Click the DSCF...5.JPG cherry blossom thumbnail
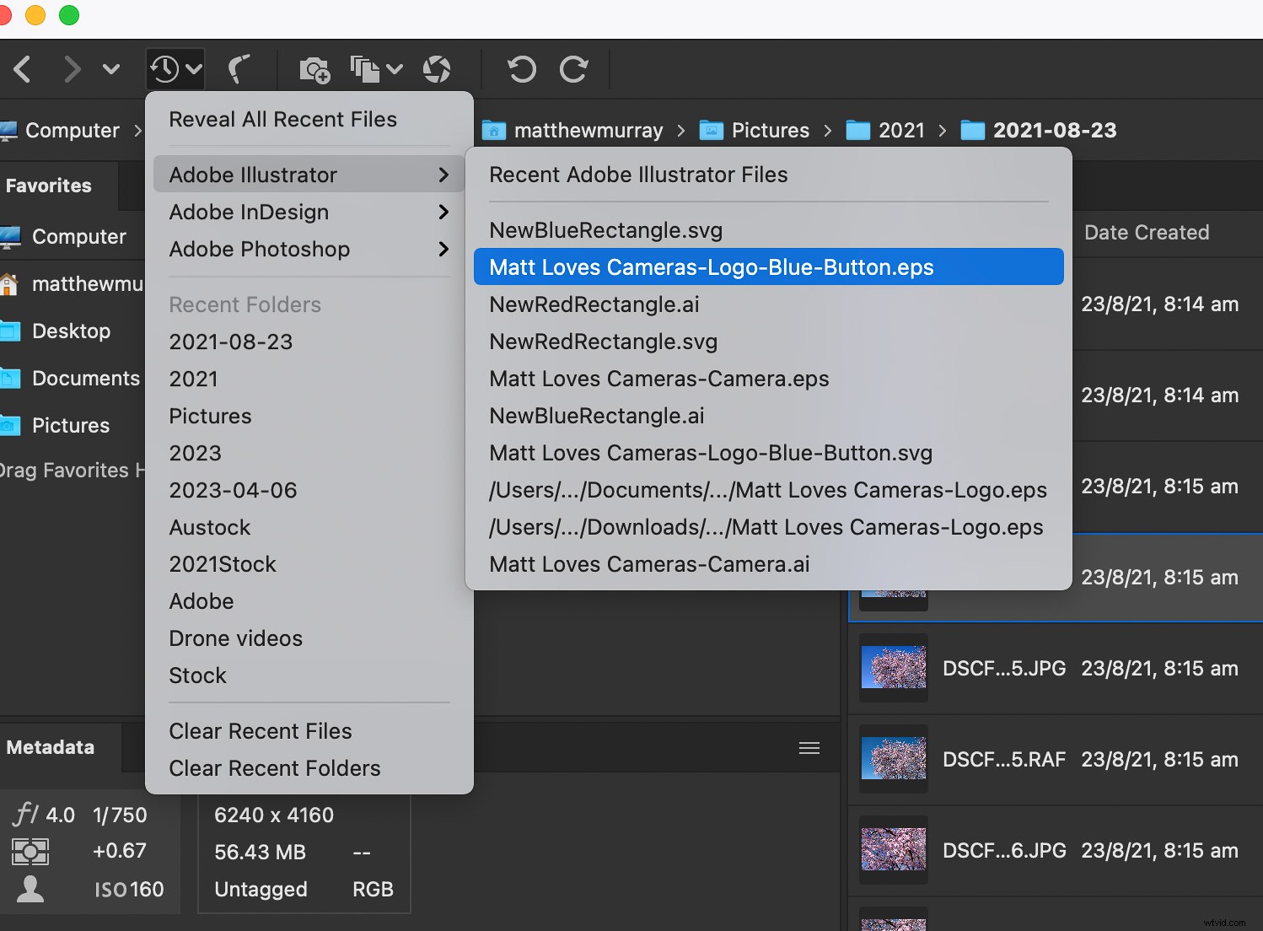Viewport: 1263px width, 931px height. click(x=893, y=668)
